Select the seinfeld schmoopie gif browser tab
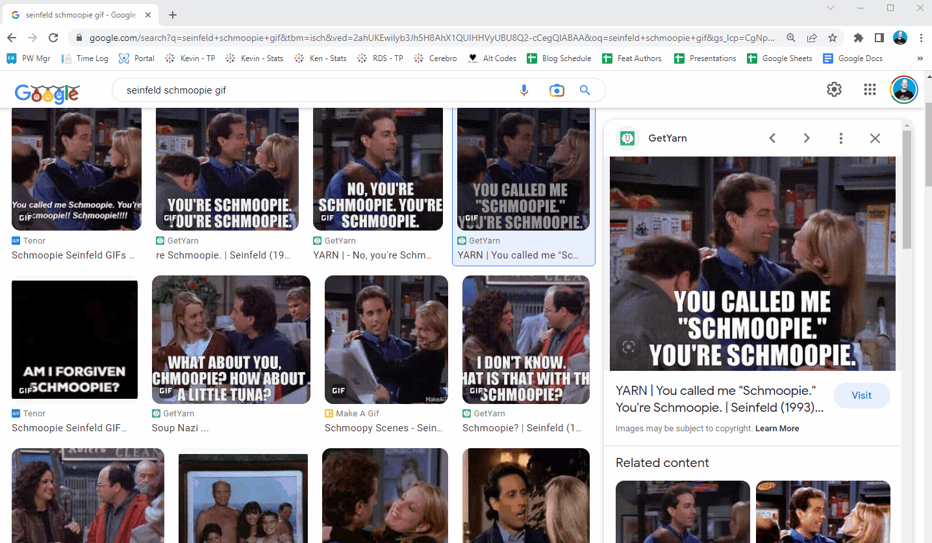 click(x=79, y=15)
